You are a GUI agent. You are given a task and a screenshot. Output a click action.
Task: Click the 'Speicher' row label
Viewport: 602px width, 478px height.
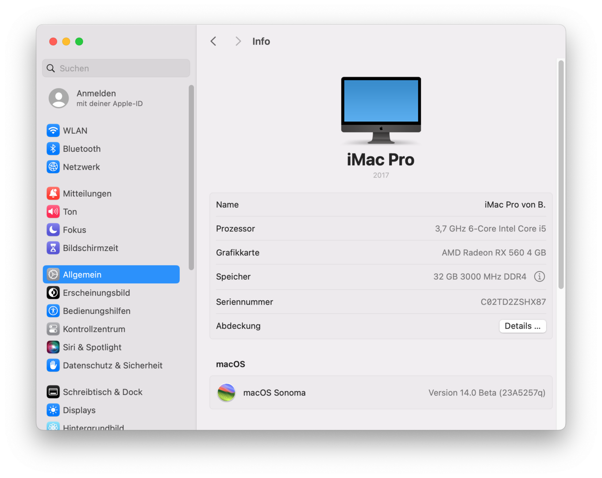(x=233, y=277)
